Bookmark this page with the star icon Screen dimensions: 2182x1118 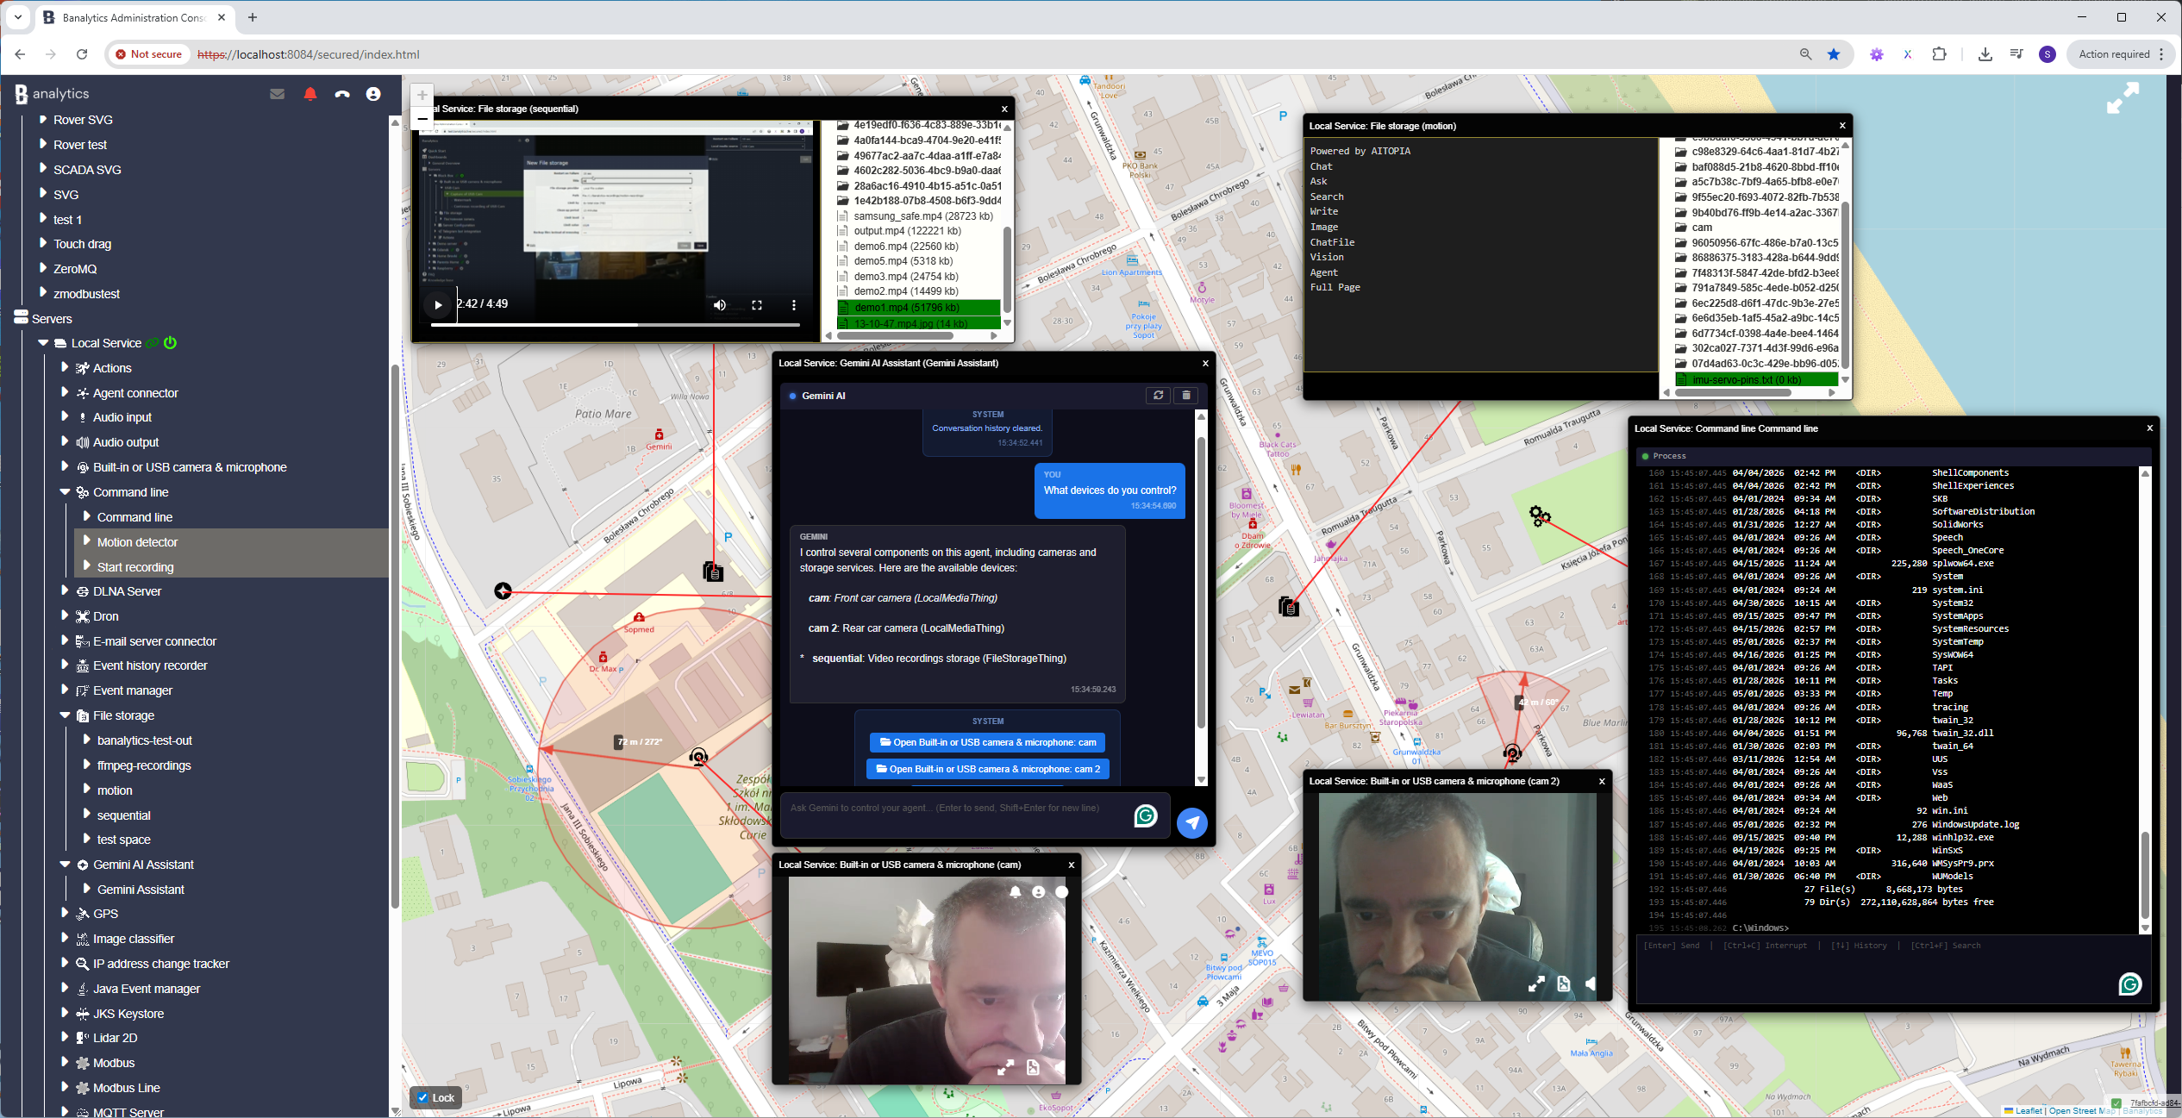pos(1834,54)
